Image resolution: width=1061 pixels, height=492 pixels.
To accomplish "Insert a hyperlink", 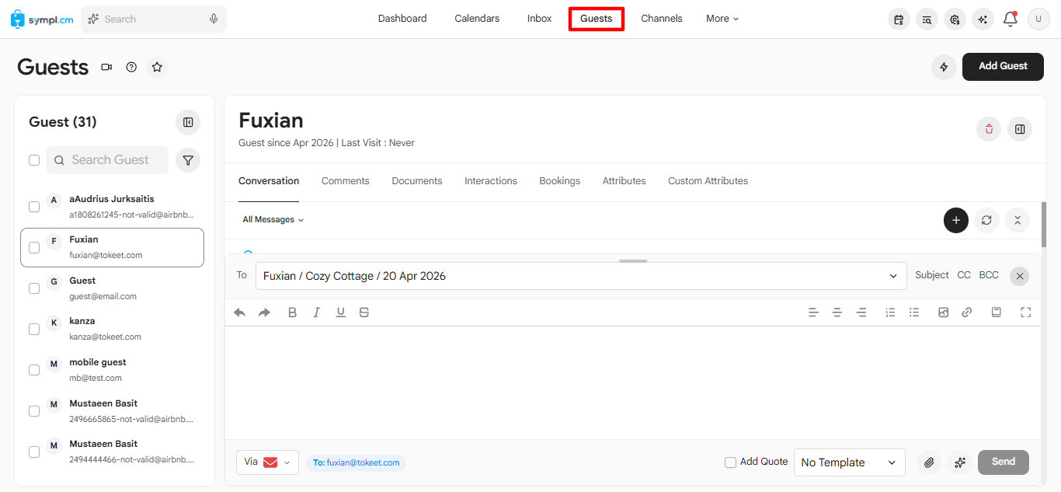I will (x=967, y=312).
